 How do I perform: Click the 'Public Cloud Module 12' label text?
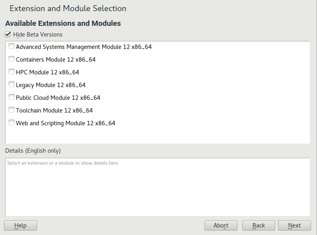[x=58, y=98]
